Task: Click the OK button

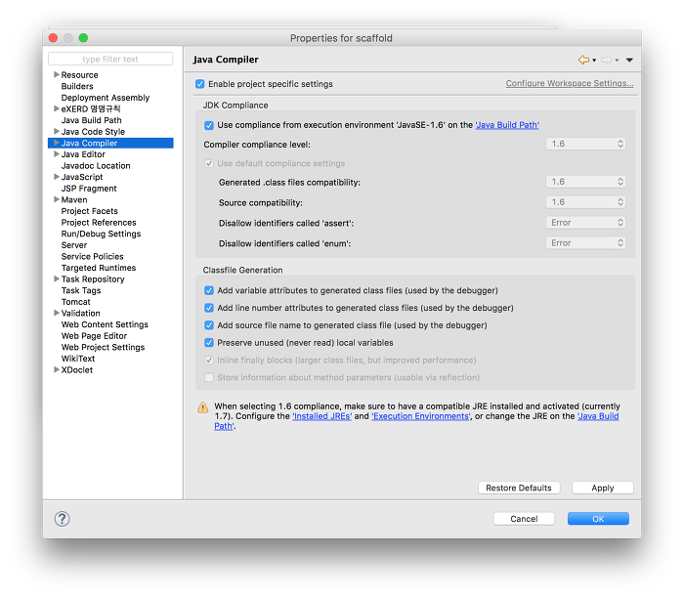Action: [x=598, y=519]
